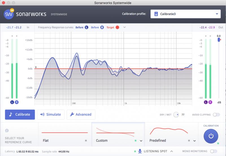Toggle the Calibration power button

[211, 136]
